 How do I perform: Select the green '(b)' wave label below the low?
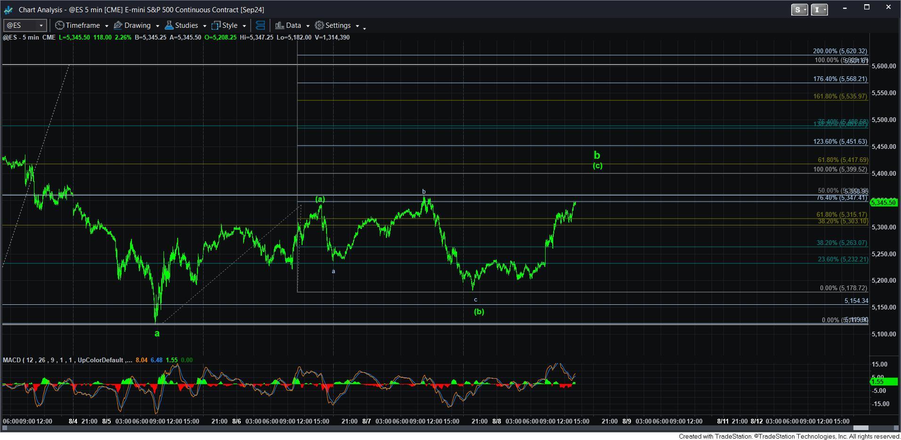point(479,311)
